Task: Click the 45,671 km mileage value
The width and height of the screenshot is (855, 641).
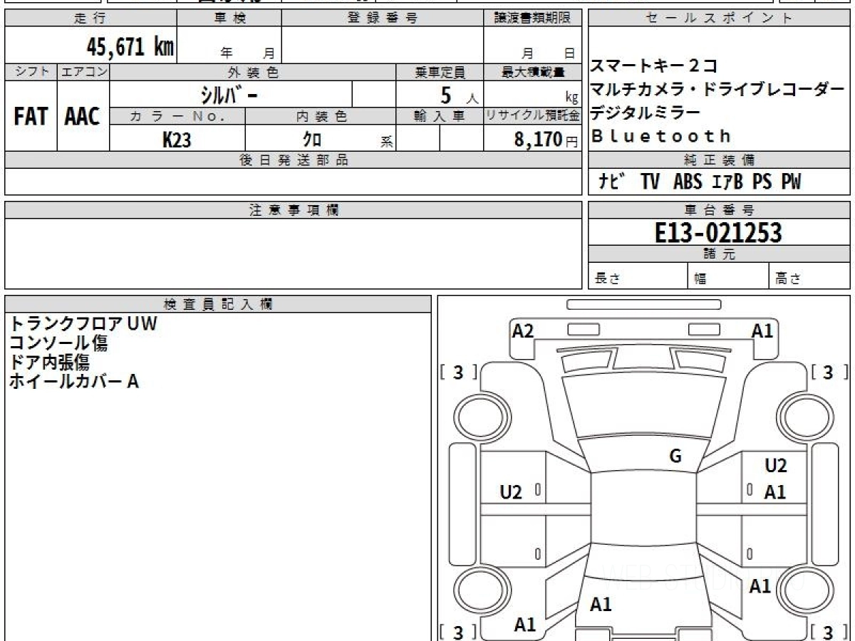Action: (130, 47)
